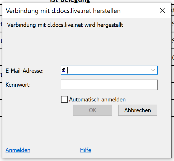Click the E-Mail-Adresse label

25,71
